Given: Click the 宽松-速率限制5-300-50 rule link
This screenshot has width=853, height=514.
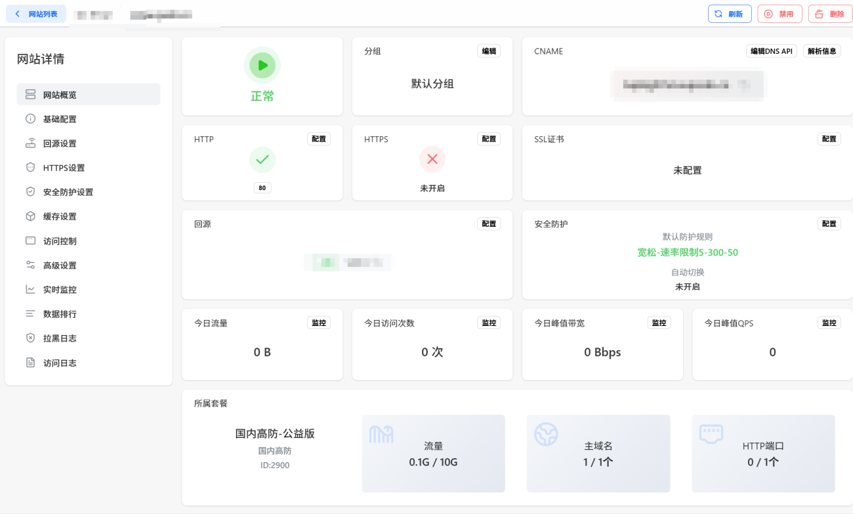Looking at the screenshot, I should click(687, 252).
